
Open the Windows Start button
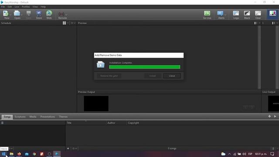pyautogui.click(x=3, y=154)
